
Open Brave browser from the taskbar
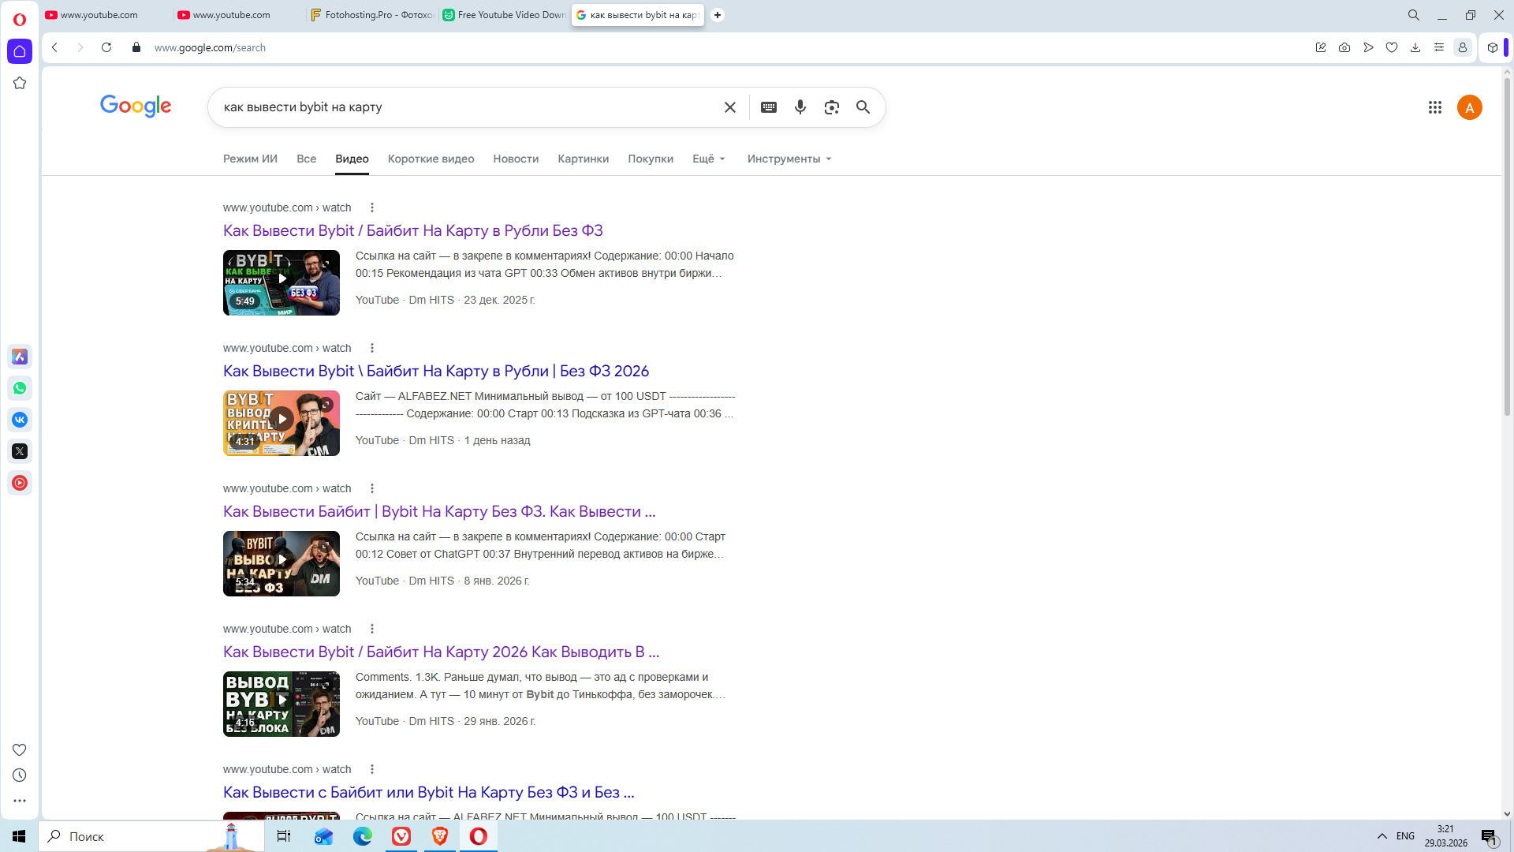440,836
